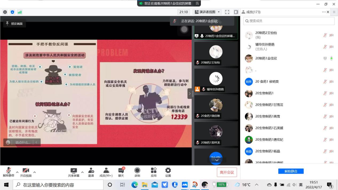Turn on camera via 开启视频
The height and width of the screenshot is (190, 338).
26,172
